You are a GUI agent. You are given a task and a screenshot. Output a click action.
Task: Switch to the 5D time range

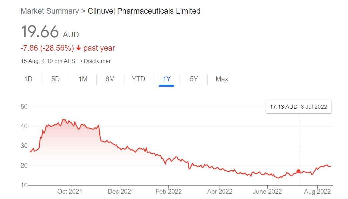pyautogui.click(x=55, y=79)
